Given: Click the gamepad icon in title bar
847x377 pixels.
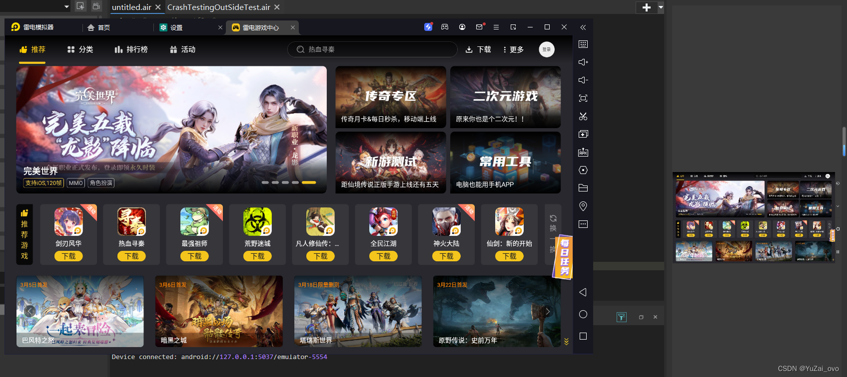Looking at the screenshot, I should [445, 27].
